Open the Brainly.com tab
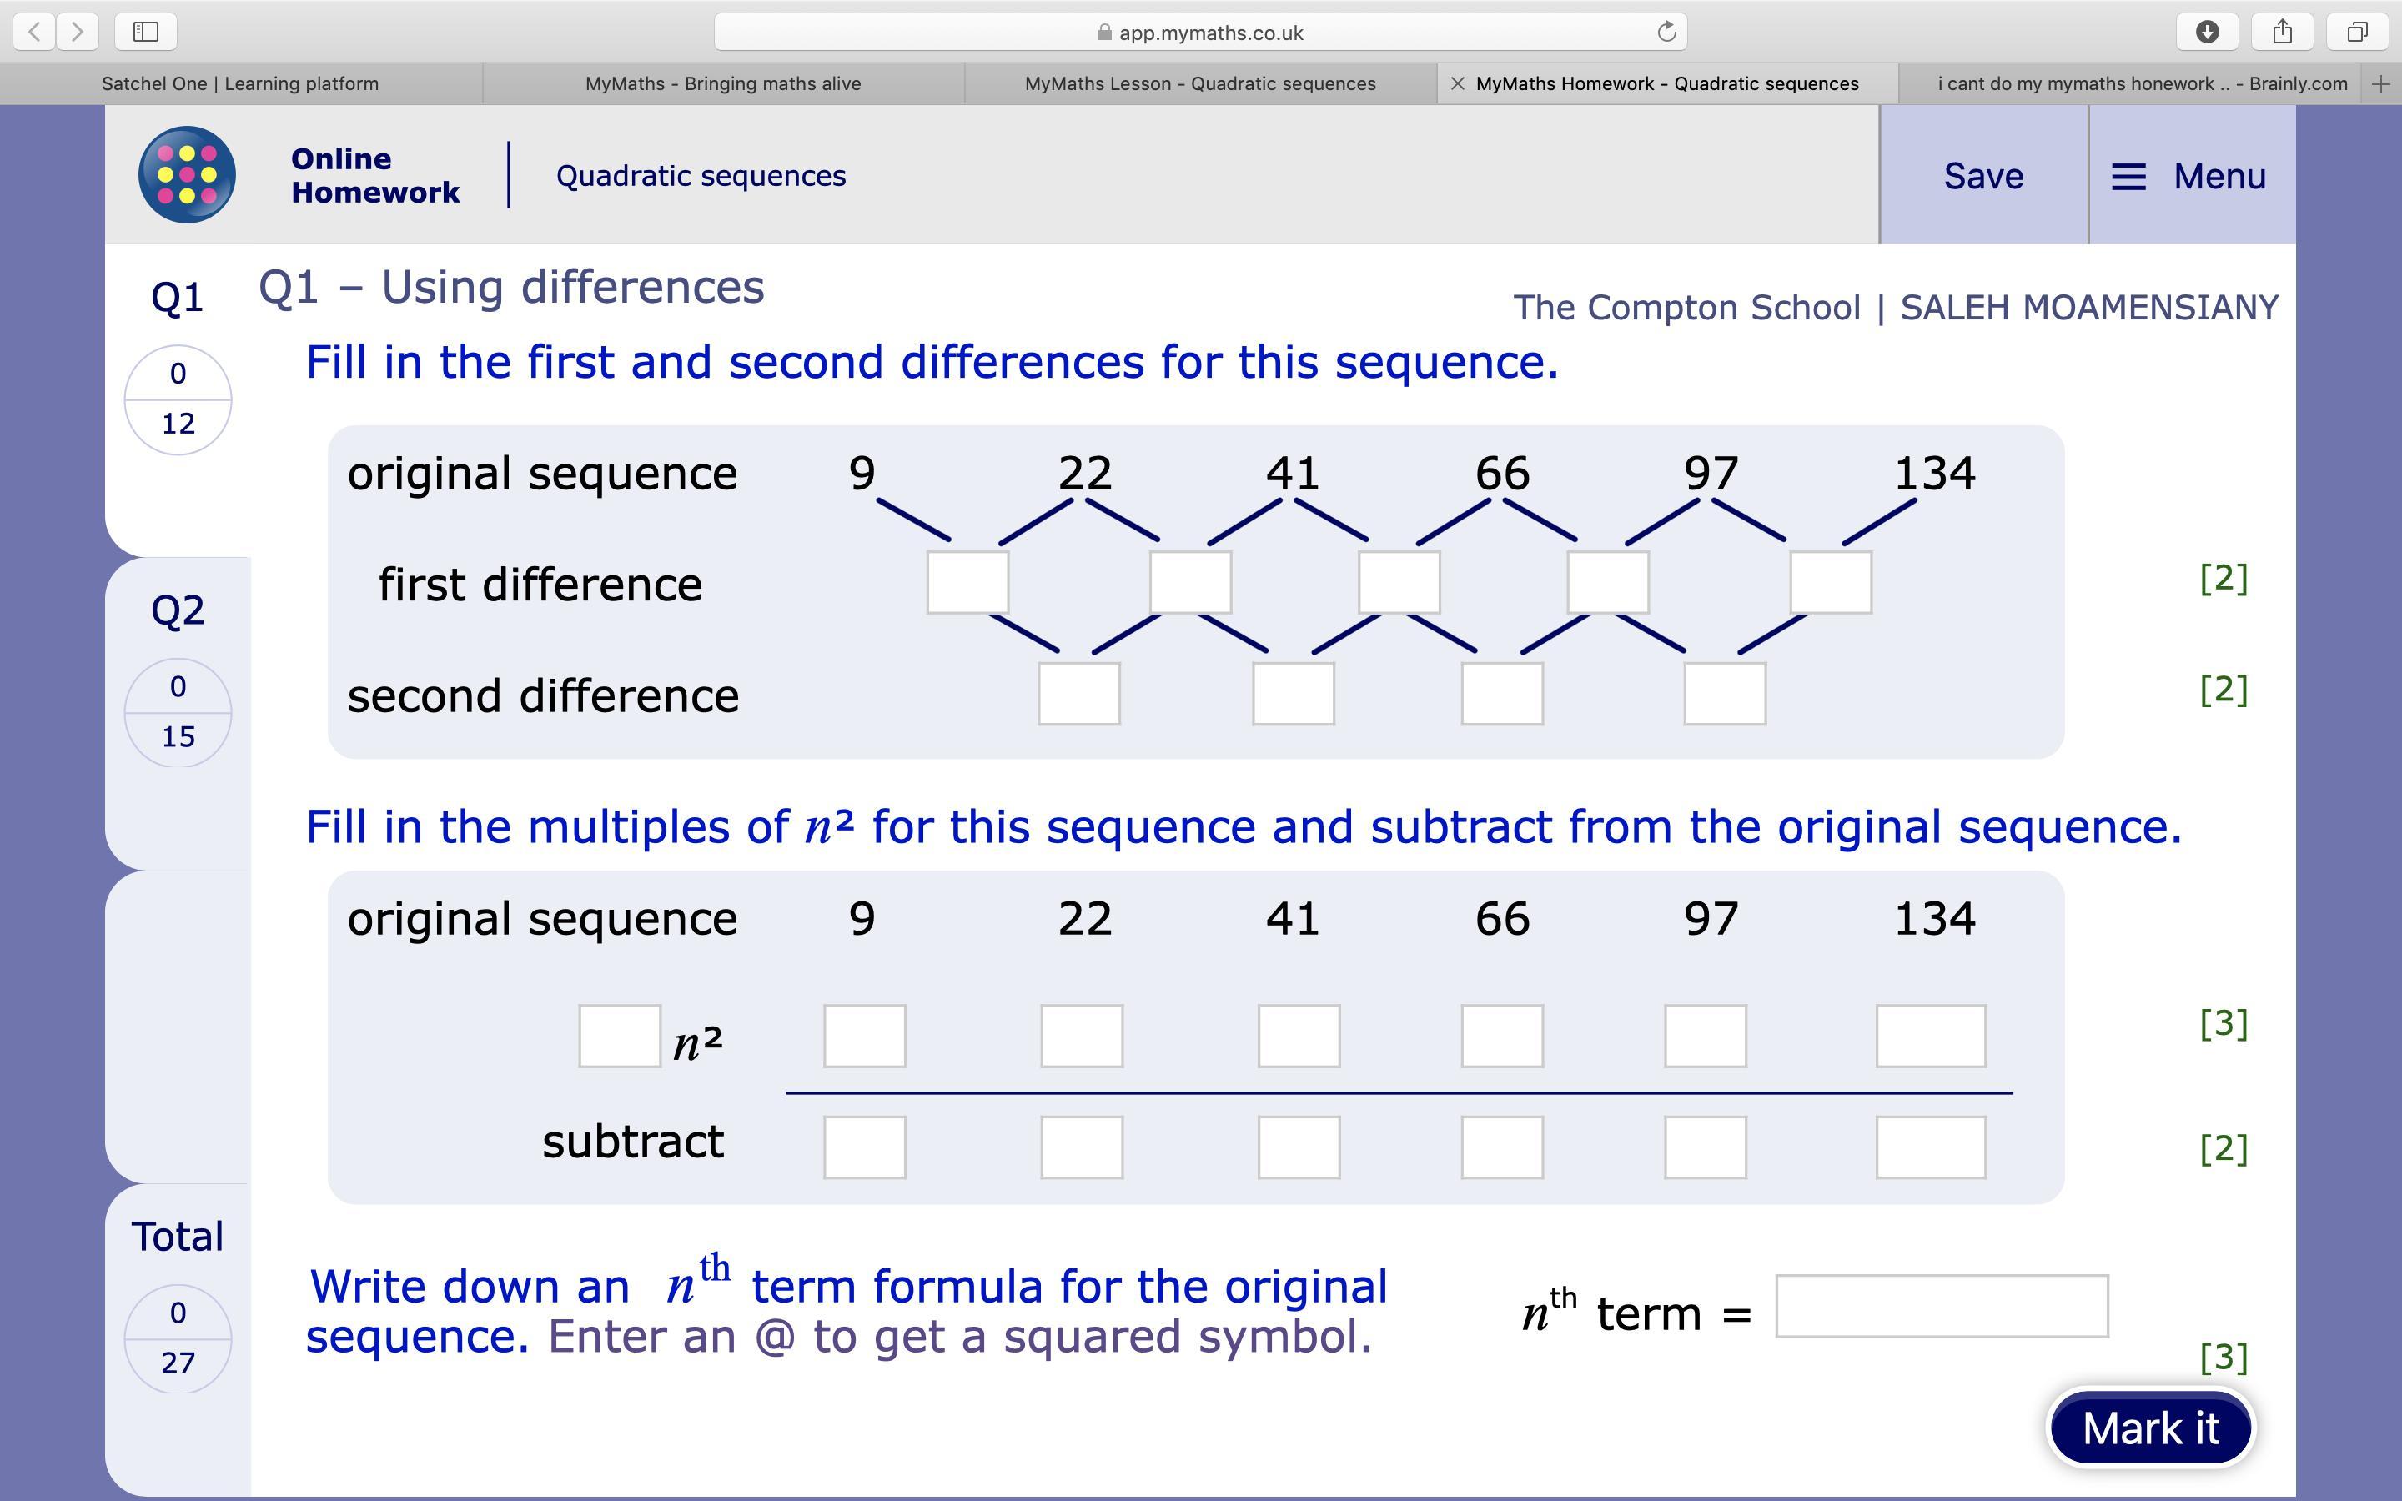 coord(2141,84)
